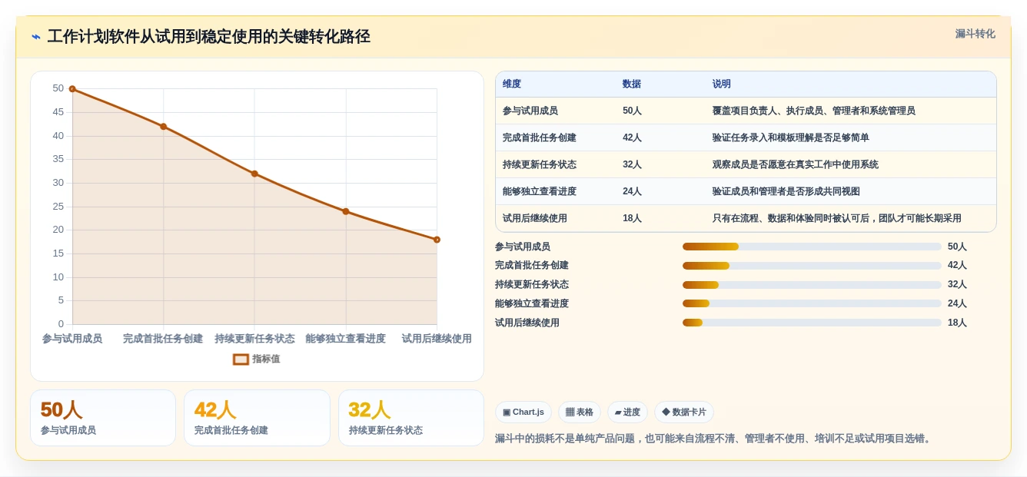The image size is (1027, 477).
Task: Select the 50人 参与试用成员 data card
Action: tap(103, 418)
